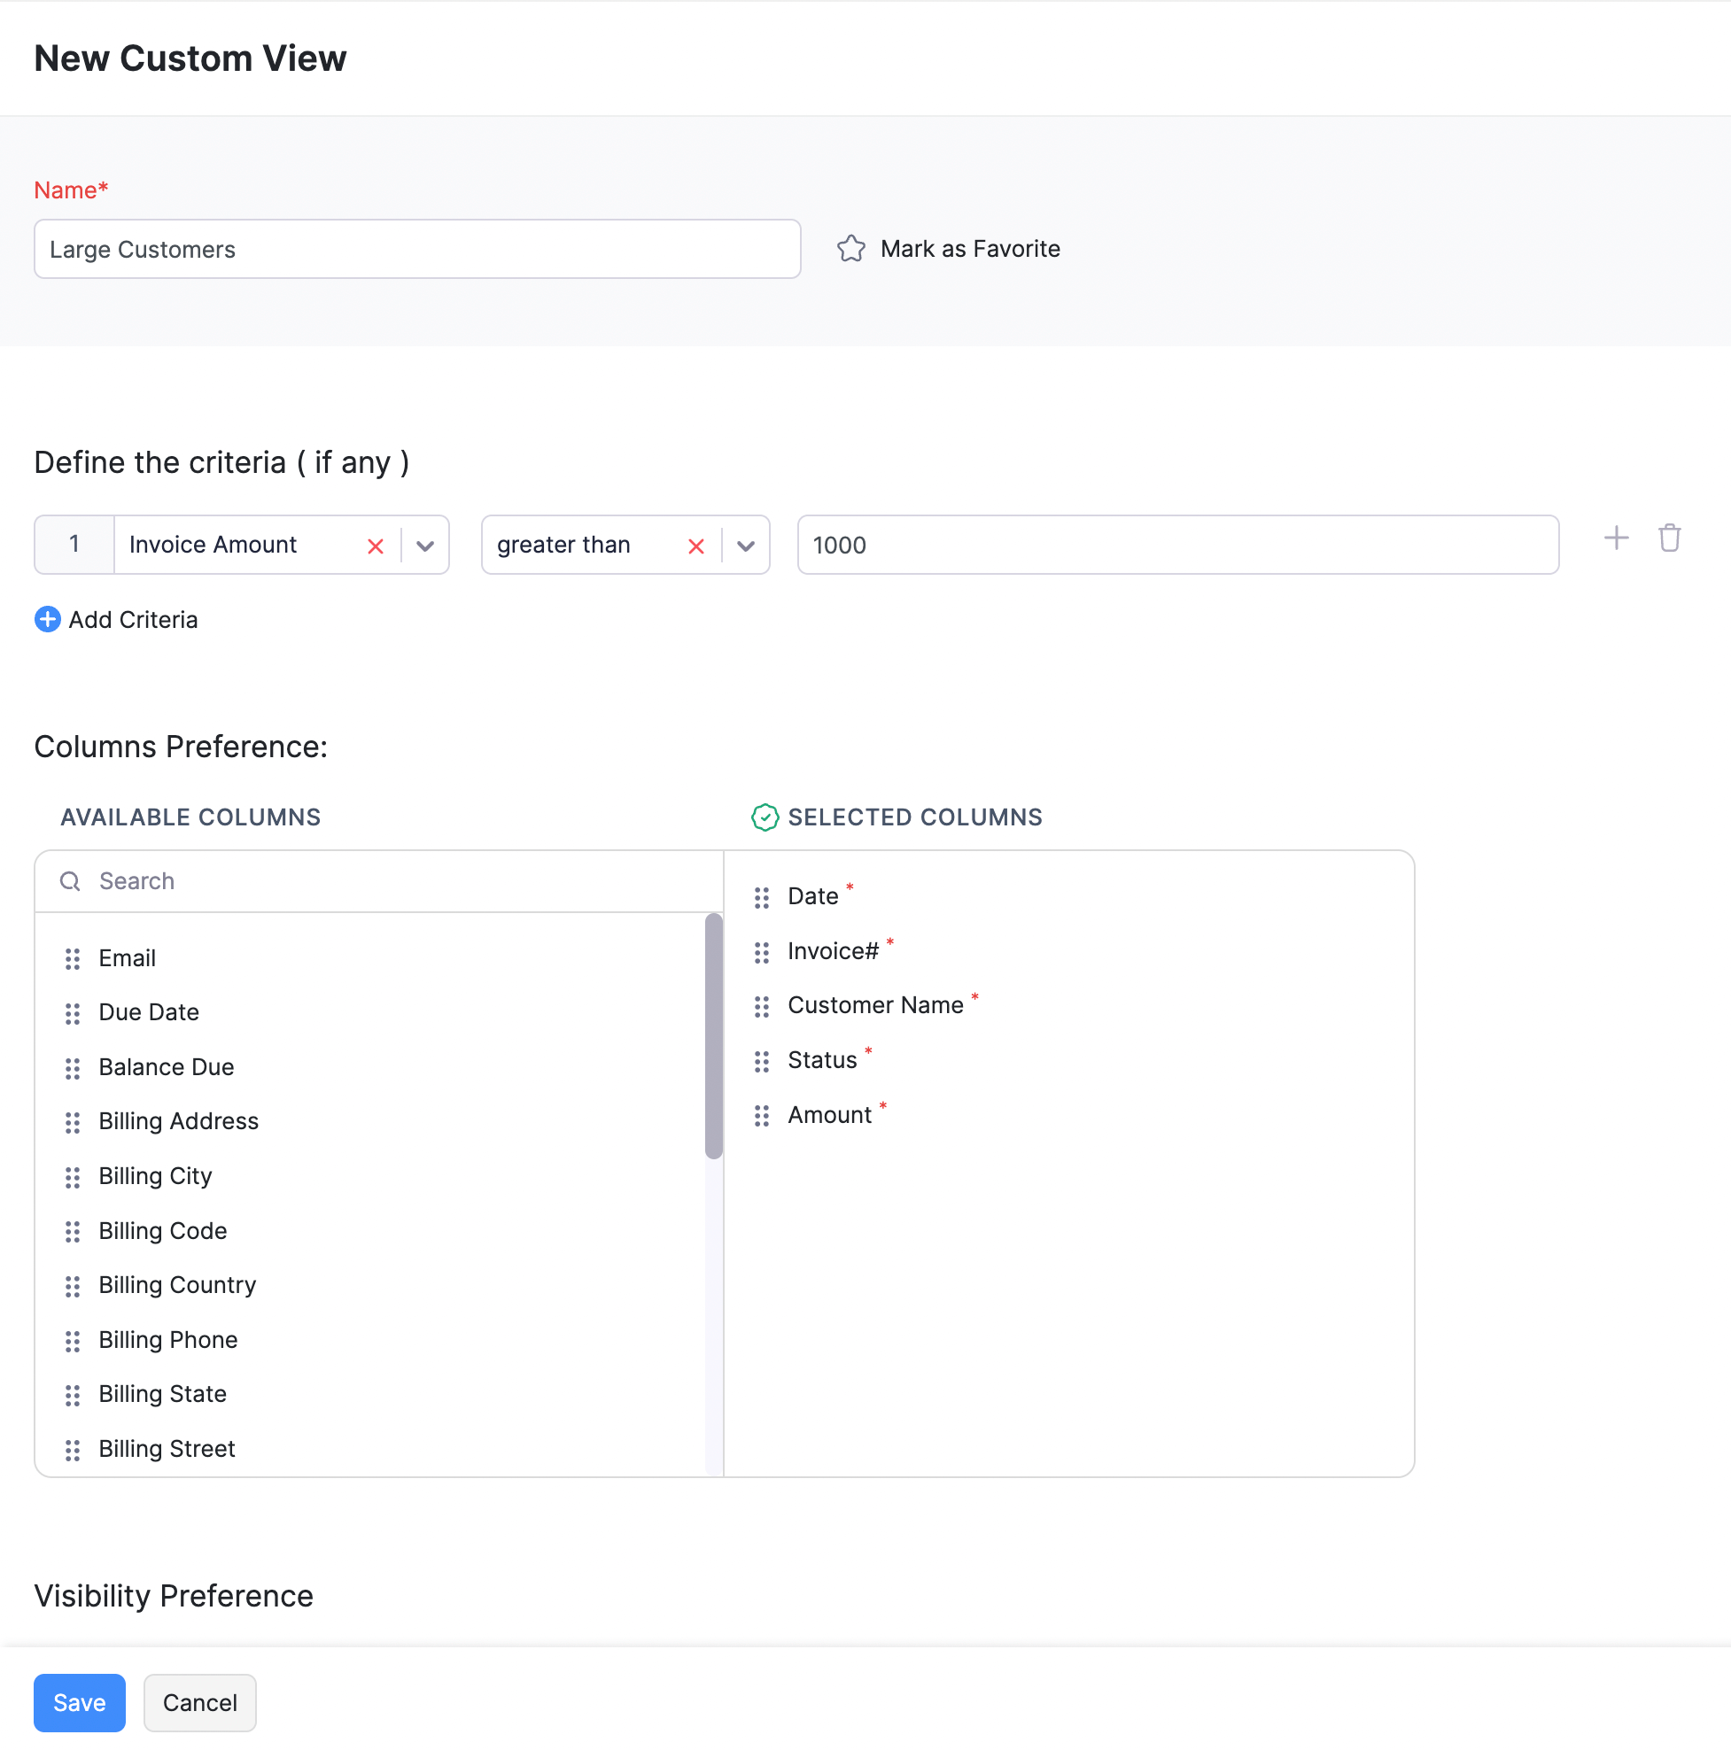Save the new custom view
1731x1750 pixels.
(79, 1702)
